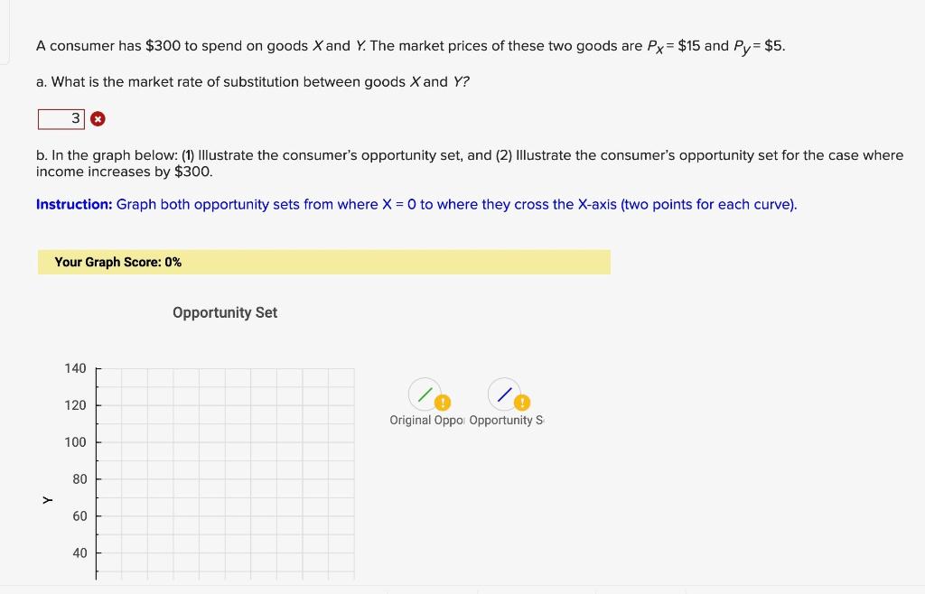
Task: Click the 40 tick label on the Y axis
Action: [79, 552]
